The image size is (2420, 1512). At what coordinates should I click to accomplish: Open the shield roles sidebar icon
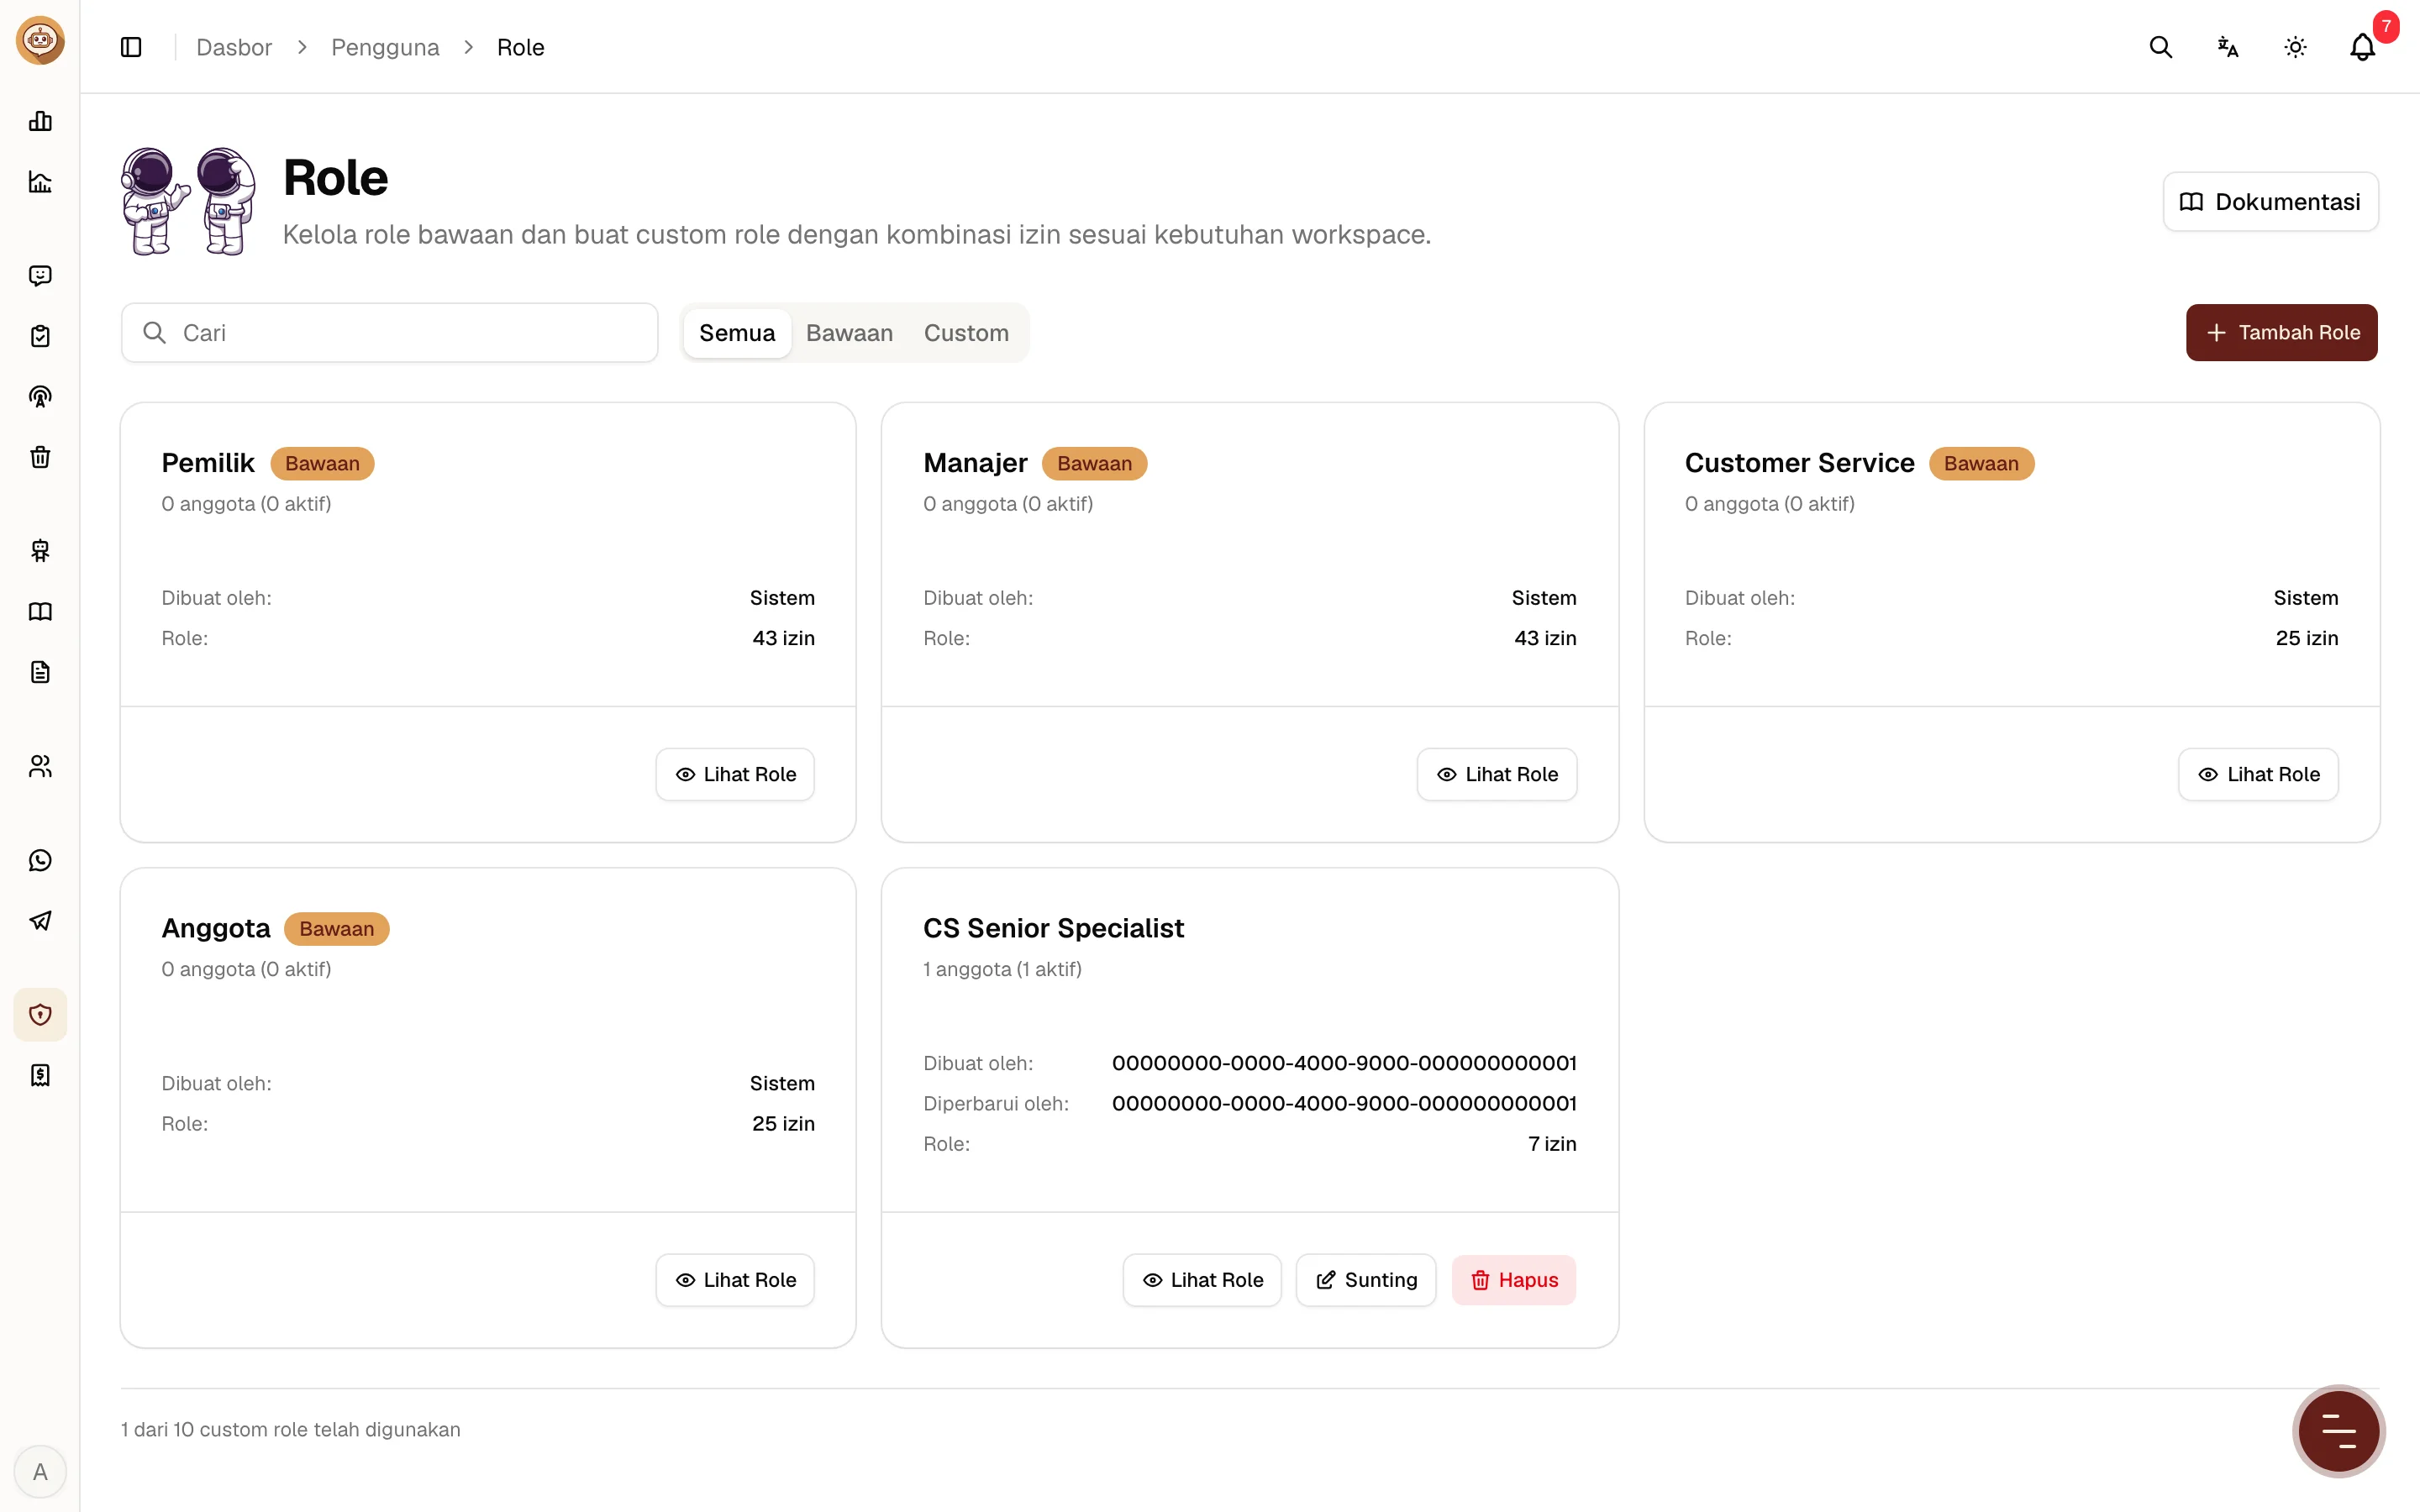point(40,1014)
